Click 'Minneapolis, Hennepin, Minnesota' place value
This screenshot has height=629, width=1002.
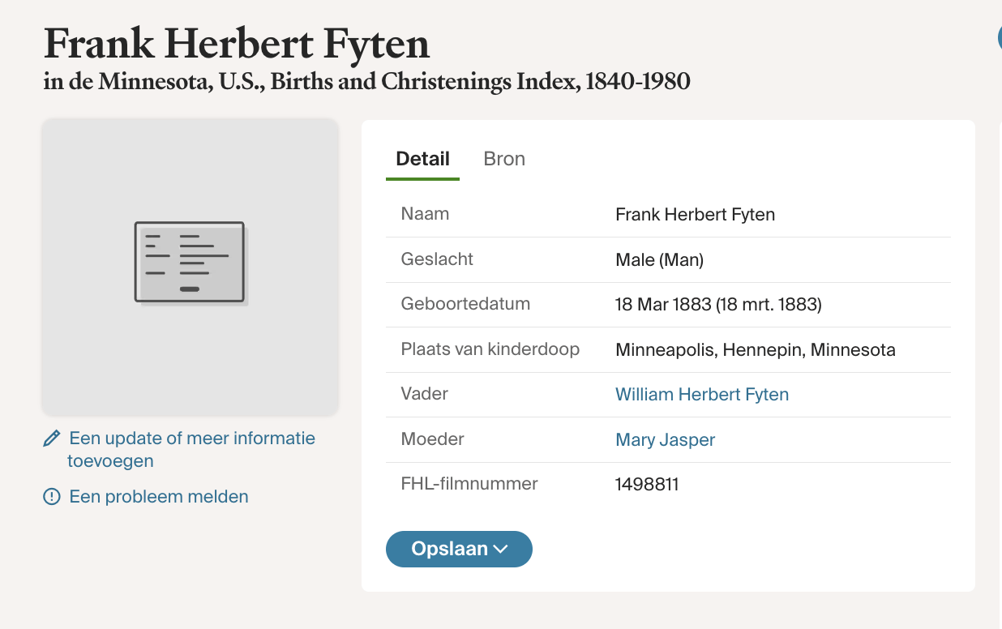coord(756,350)
